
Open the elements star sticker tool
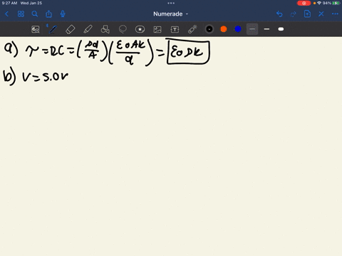coord(140,29)
